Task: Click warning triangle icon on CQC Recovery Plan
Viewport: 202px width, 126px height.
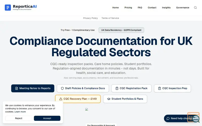Action: 61,99
